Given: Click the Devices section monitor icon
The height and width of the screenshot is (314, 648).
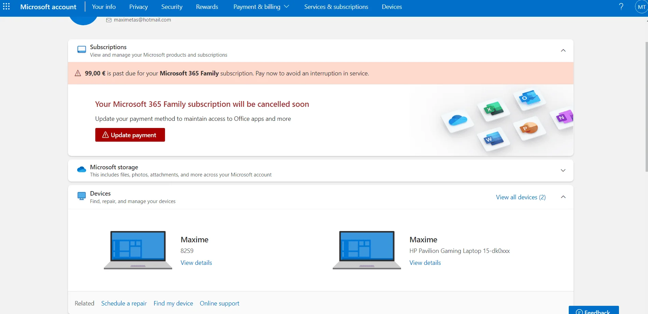Looking at the screenshot, I should (82, 196).
